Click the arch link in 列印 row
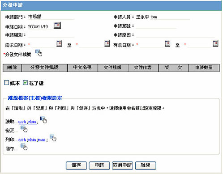 coord(22,140)
